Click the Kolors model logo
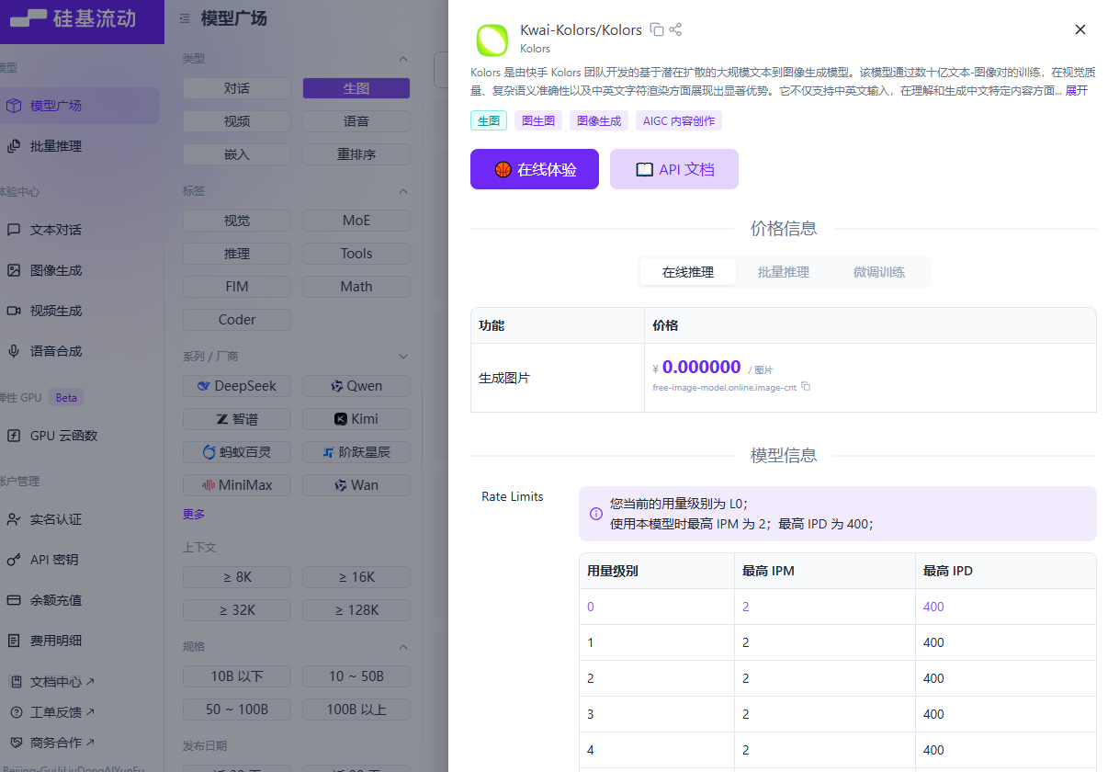The width and height of the screenshot is (1119, 772). (492, 40)
